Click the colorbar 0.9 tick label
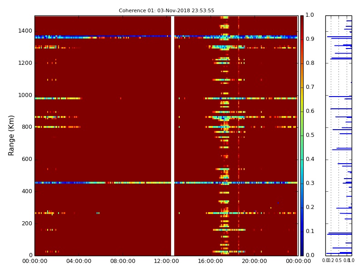Viewport: 363px width, 272px height. click(310, 39)
